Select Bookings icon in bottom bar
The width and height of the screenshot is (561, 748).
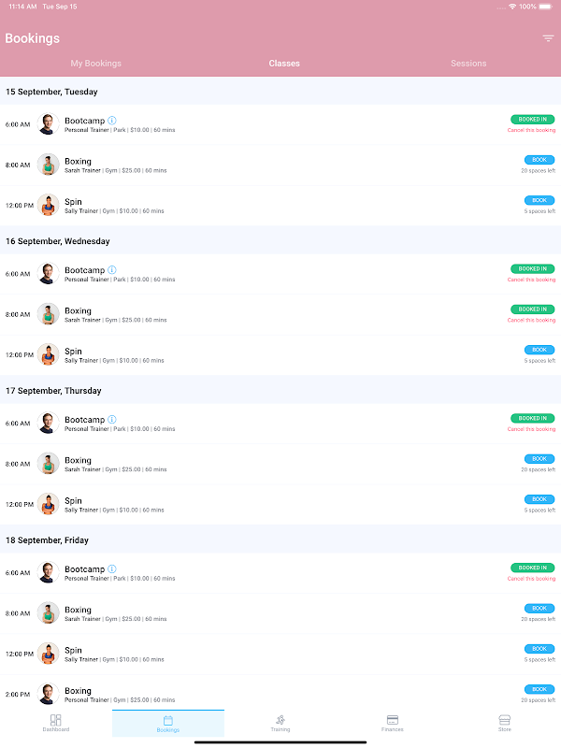pyautogui.click(x=168, y=723)
